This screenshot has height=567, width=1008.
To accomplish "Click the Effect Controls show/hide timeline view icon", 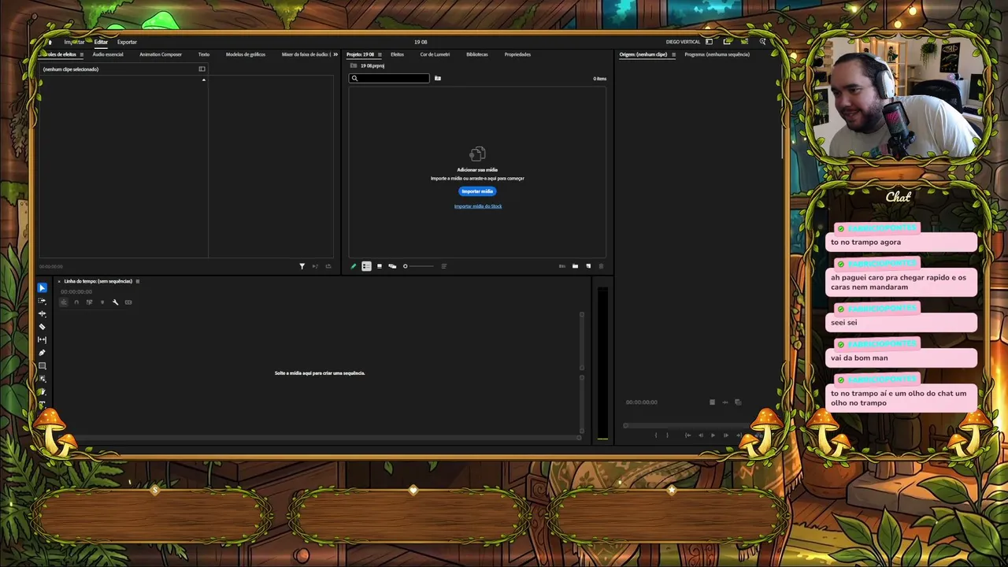I will tap(202, 69).
